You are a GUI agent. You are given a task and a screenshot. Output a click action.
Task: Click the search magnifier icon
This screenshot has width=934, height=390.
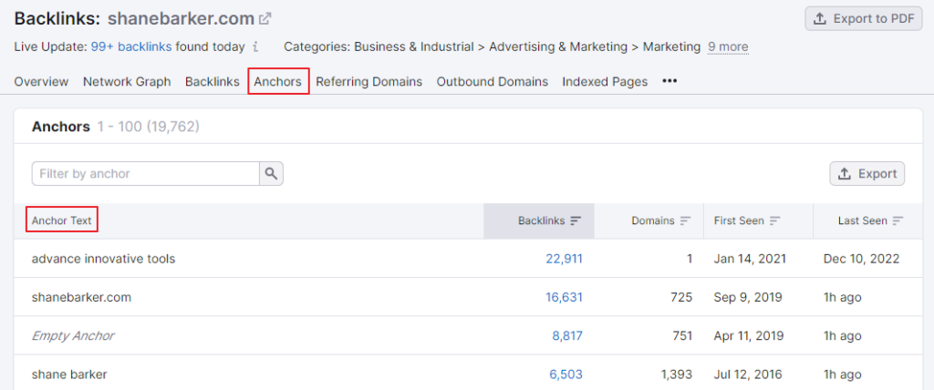[271, 173]
